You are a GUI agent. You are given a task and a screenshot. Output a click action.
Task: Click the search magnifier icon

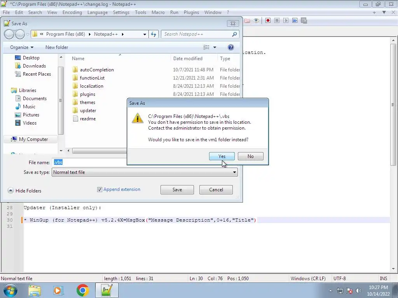click(x=234, y=34)
